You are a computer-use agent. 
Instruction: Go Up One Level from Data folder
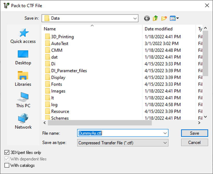coord(155,18)
